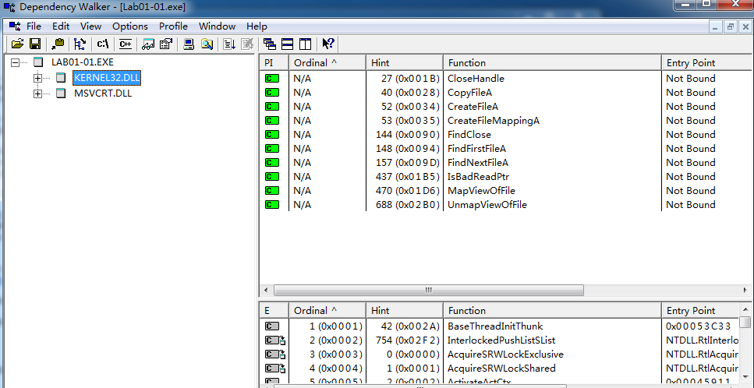This screenshot has height=388, width=754.
Task: Expand the KERNEL32.DLL tree node
Action: pyautogui.click(x=38, y=78)
